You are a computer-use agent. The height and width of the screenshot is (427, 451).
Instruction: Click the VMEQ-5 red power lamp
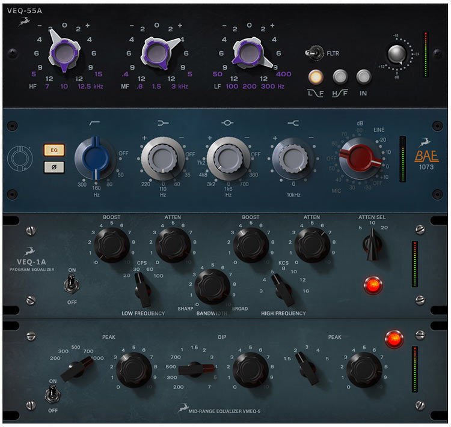[x=394, y=339]
